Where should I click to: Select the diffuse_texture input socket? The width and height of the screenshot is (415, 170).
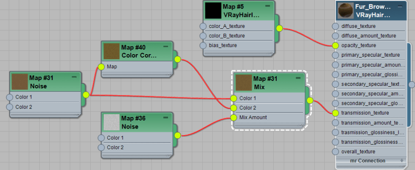[335, 26]
